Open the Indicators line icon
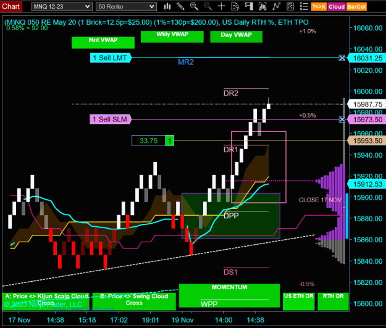This screenshot has height=328, width=386. 277,7
